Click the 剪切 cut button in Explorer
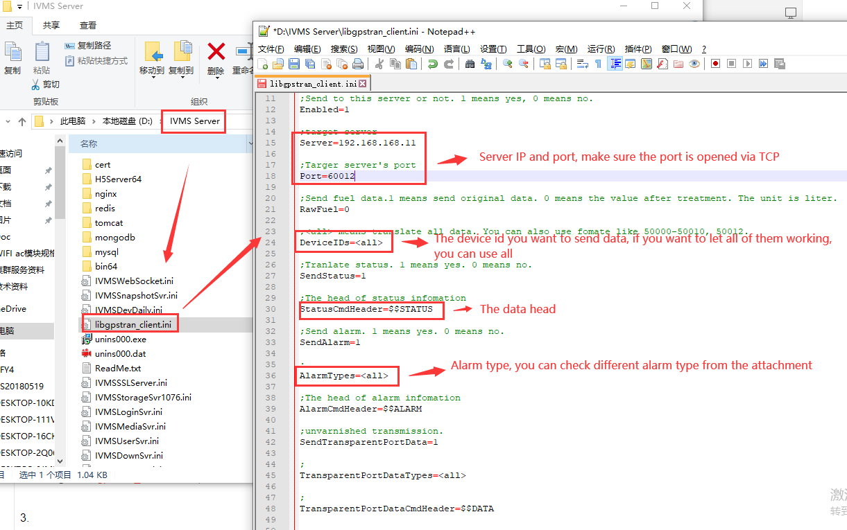The width and height of the screenshot is (847, 530). 46,84
